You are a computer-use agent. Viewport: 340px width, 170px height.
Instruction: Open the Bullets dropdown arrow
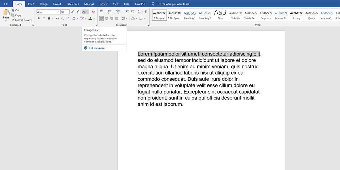click(x=105, y=11)
